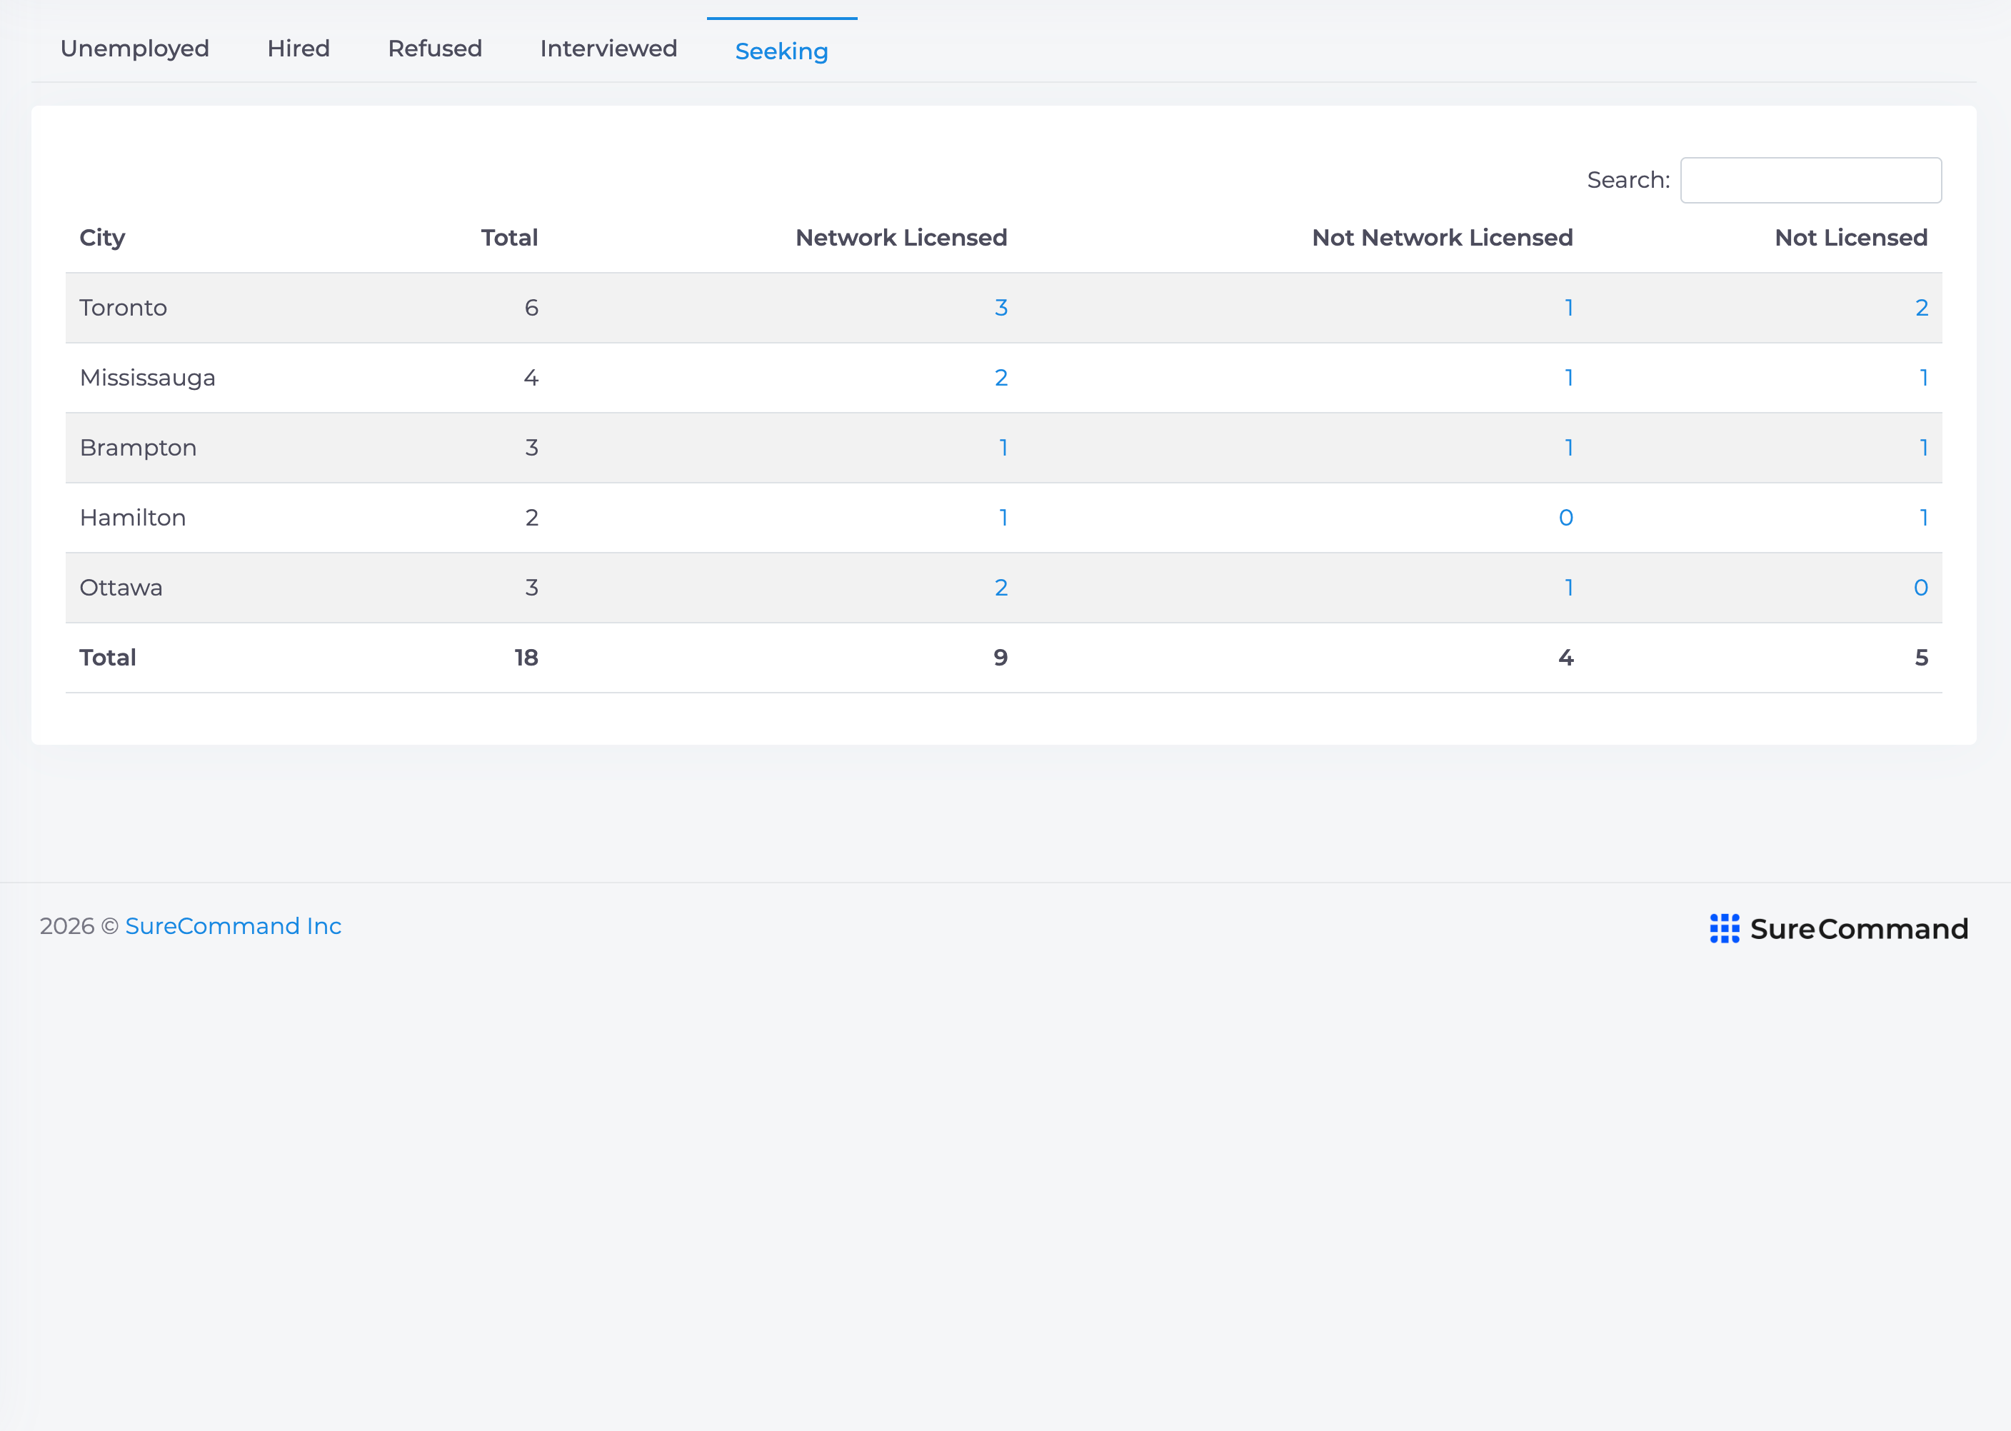Click Toronto's total value 6

(x=531, y=308)
